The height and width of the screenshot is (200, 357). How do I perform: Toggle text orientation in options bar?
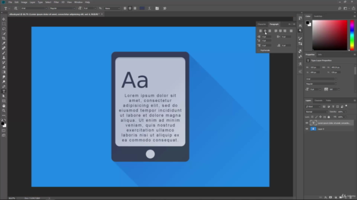pyautogui.click(x=16, y=8)
